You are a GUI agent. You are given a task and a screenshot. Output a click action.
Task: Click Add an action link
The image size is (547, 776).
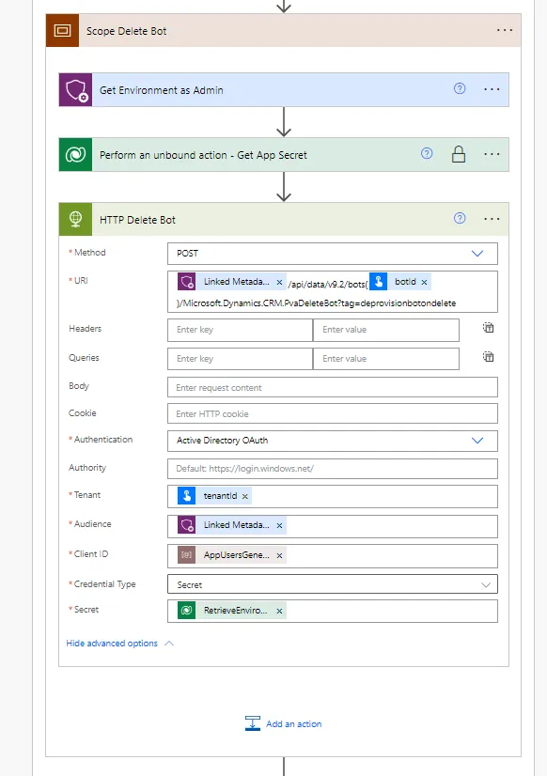coord(293,724)
